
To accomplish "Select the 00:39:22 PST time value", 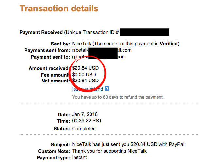I will [87, 121].
